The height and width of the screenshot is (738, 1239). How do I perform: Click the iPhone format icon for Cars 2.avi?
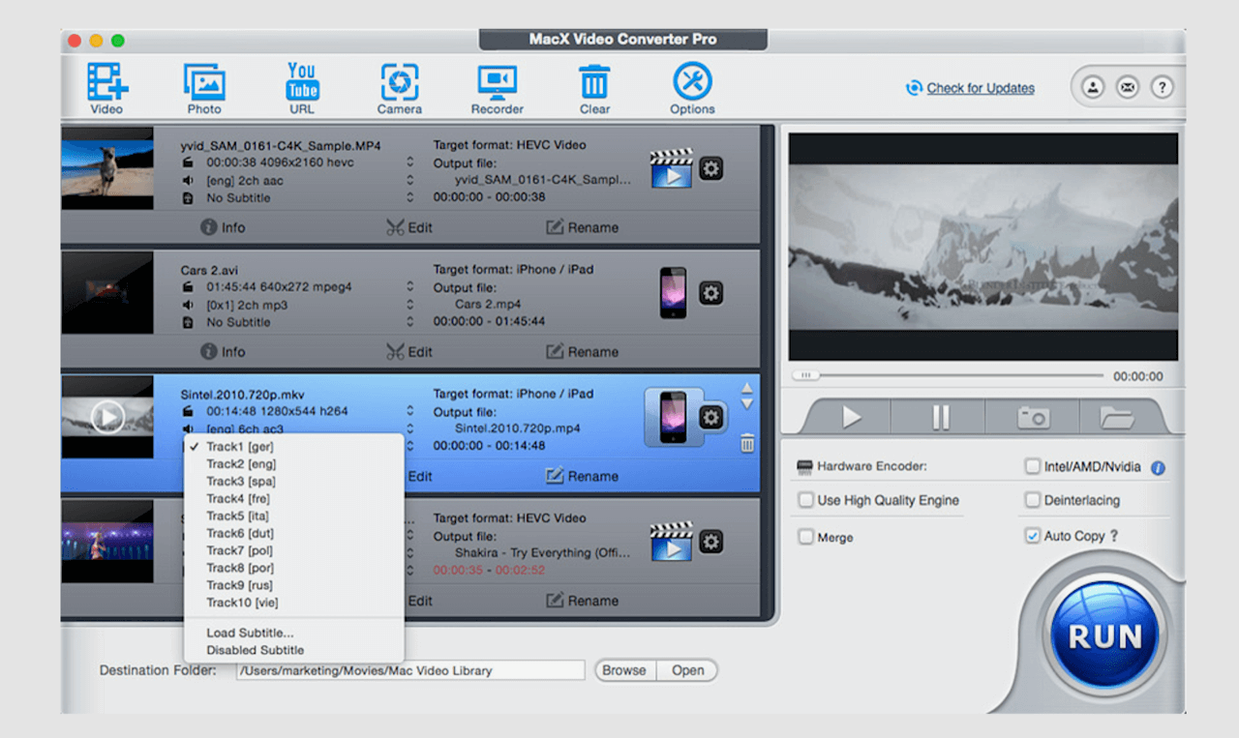pyautogui.click(x=673, y=293)
